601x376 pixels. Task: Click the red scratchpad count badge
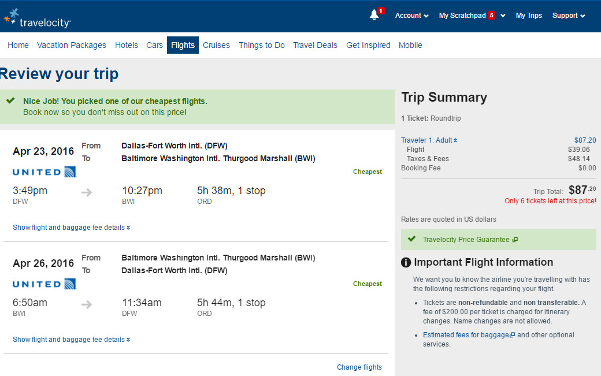[491, 16]
